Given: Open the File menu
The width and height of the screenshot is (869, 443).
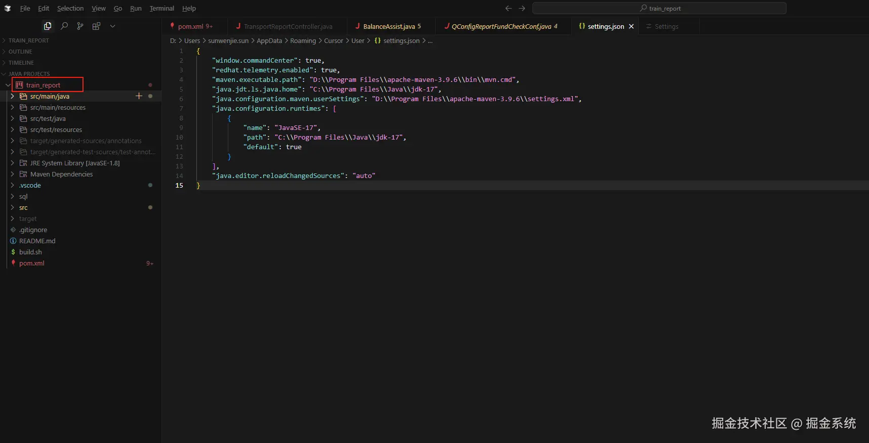Looking at the screenshot, I should (x=25, y=8).
